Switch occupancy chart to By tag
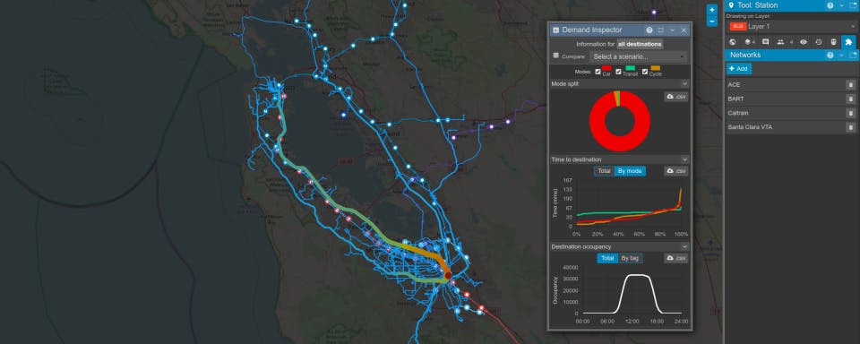 630,258
